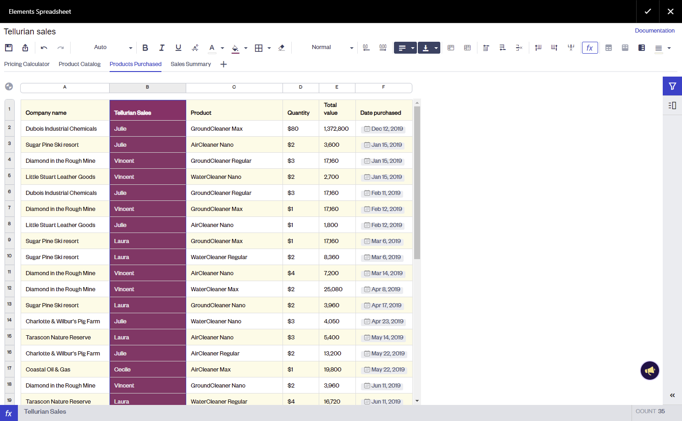Click the delete row icon

click(x=519, y=48)
